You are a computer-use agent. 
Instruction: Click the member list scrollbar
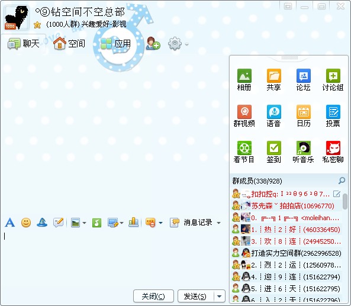pos(345,201)
